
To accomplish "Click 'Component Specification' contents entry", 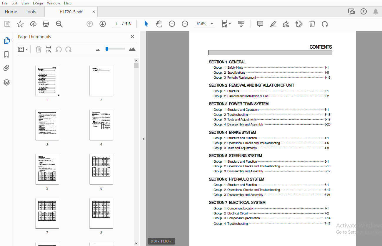I will coord(243,218).
